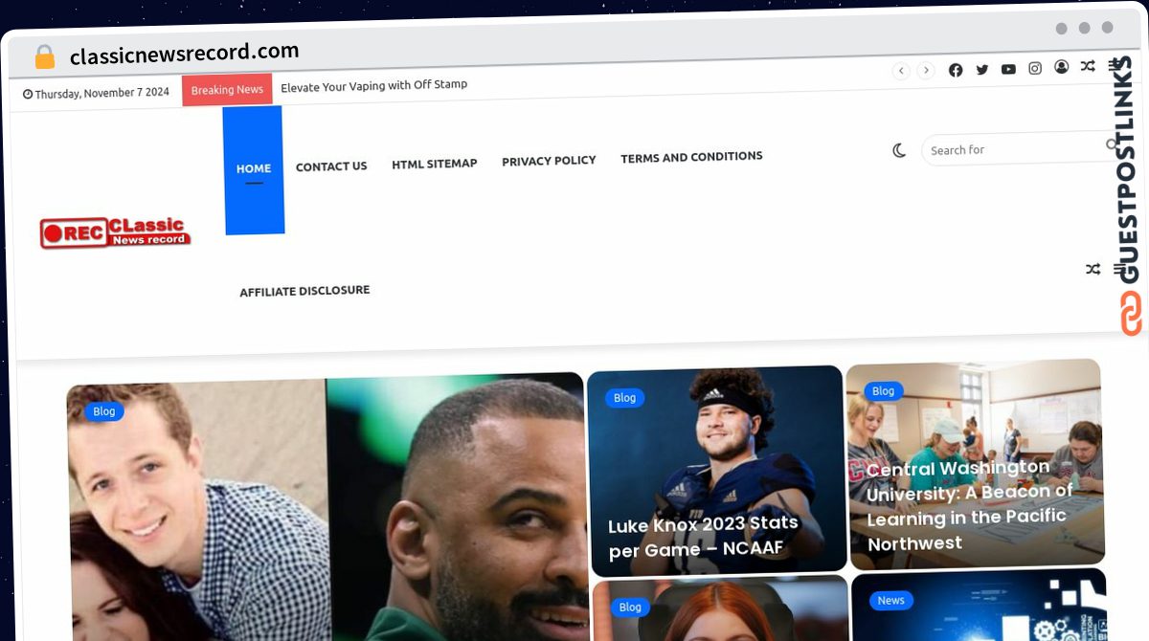
Task: Click the classicnewsrecord.com address text
Action: pos(185,53)
